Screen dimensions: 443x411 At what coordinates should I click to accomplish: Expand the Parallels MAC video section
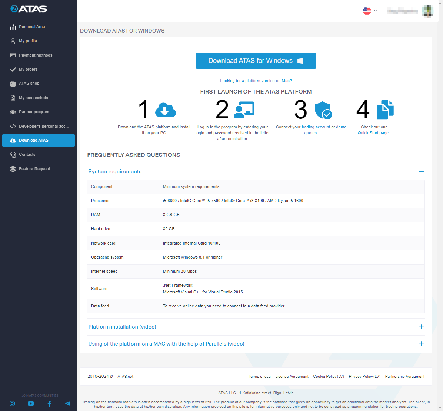(x=421, y=344)
